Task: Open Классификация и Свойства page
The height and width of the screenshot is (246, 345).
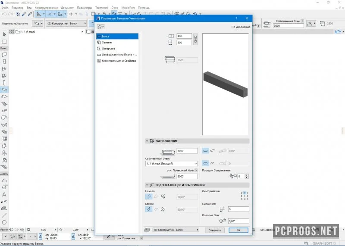Action: pos(117,61)
